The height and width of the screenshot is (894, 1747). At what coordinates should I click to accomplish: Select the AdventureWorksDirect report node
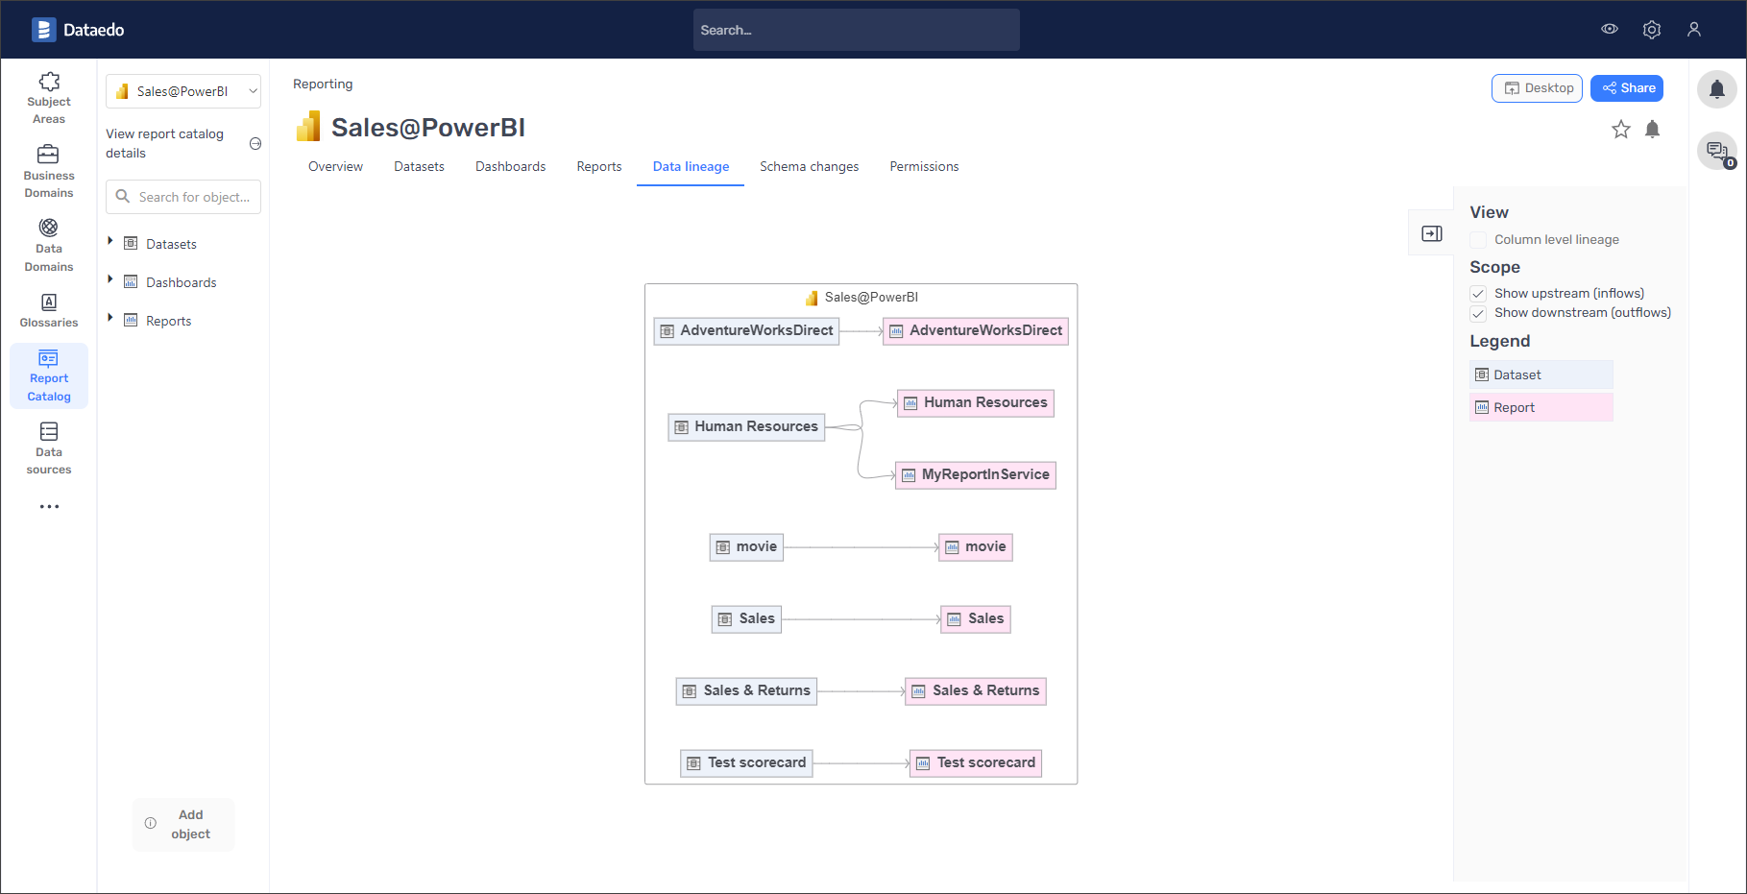(976, 331)
